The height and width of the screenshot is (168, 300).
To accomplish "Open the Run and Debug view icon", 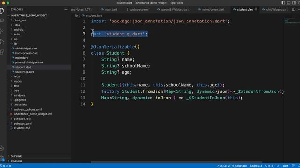I will pos(2,42).
